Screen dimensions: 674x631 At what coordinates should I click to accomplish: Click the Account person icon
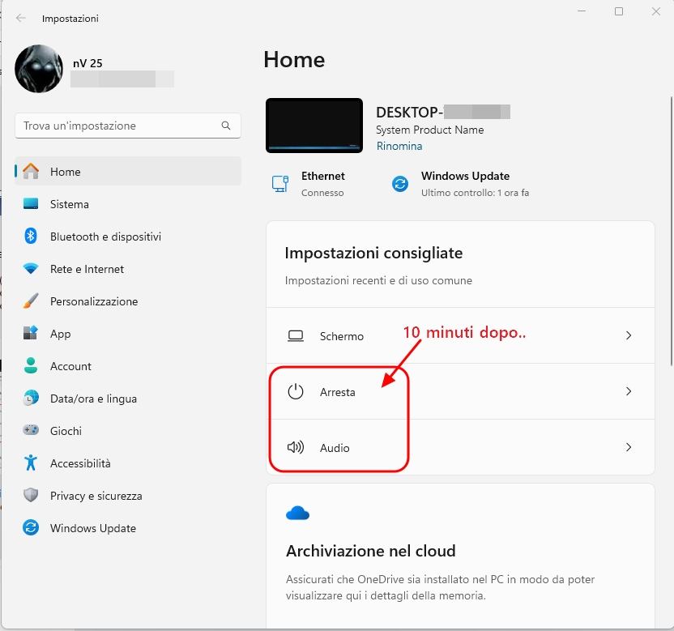[x=31, y=365]
